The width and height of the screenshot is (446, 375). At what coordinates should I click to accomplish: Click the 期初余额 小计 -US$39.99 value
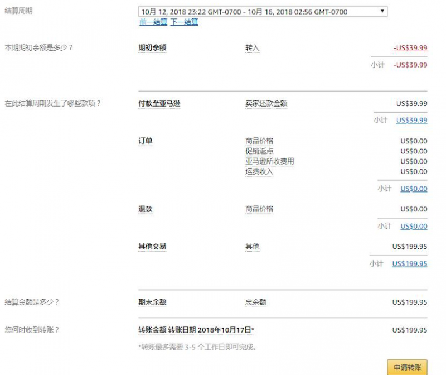pos(410,65)
